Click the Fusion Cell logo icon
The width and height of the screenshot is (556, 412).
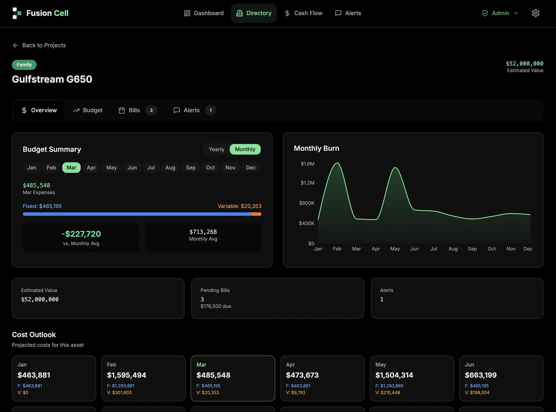coord(17,13)
